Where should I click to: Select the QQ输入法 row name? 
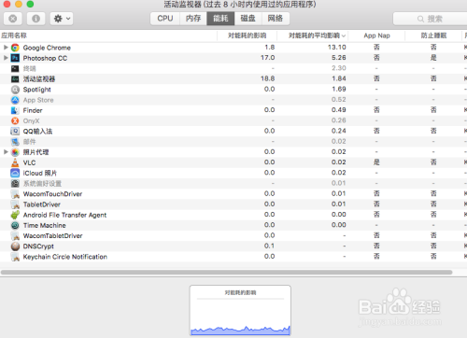[37, 132]
